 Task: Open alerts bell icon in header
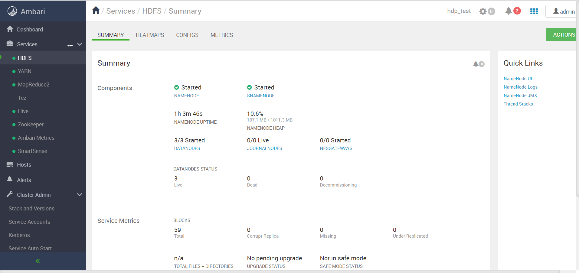(x=509, y=11)
